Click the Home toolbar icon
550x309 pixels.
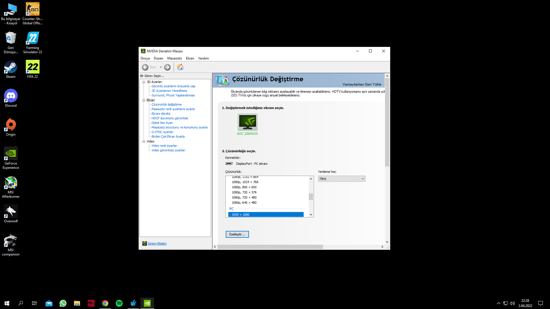tap(180, 67)
